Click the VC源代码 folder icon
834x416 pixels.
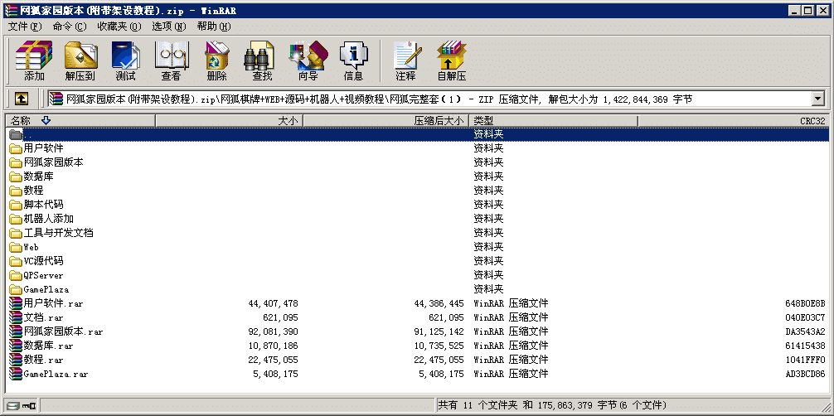[16, 261]
